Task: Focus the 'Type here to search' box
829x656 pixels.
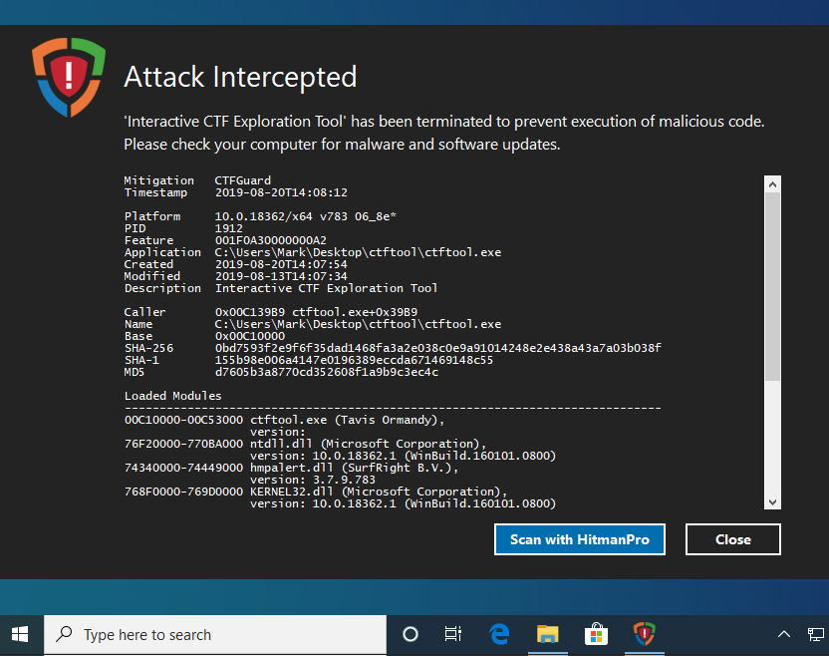Action: 215,634
